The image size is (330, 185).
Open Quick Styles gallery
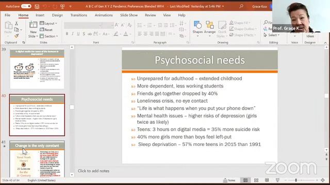(x=222, y=29)
